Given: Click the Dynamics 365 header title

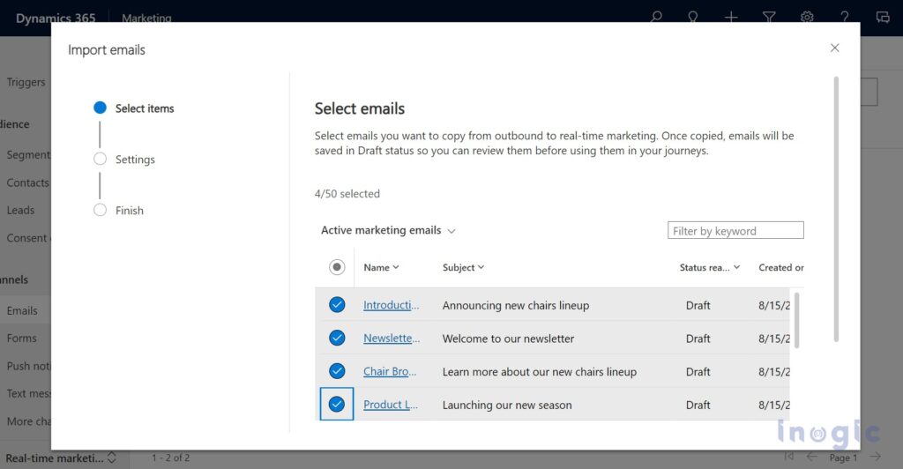Looking at the screenshot, I should coord(56,18).
